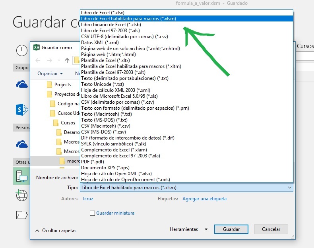Screen dimensions: 314x248
Task: Select CSV UTF-8 delimitado por comas
Action: (x=186, y=37)
